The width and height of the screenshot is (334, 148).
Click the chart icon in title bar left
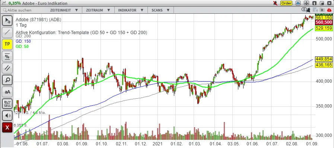pos(4,3)
